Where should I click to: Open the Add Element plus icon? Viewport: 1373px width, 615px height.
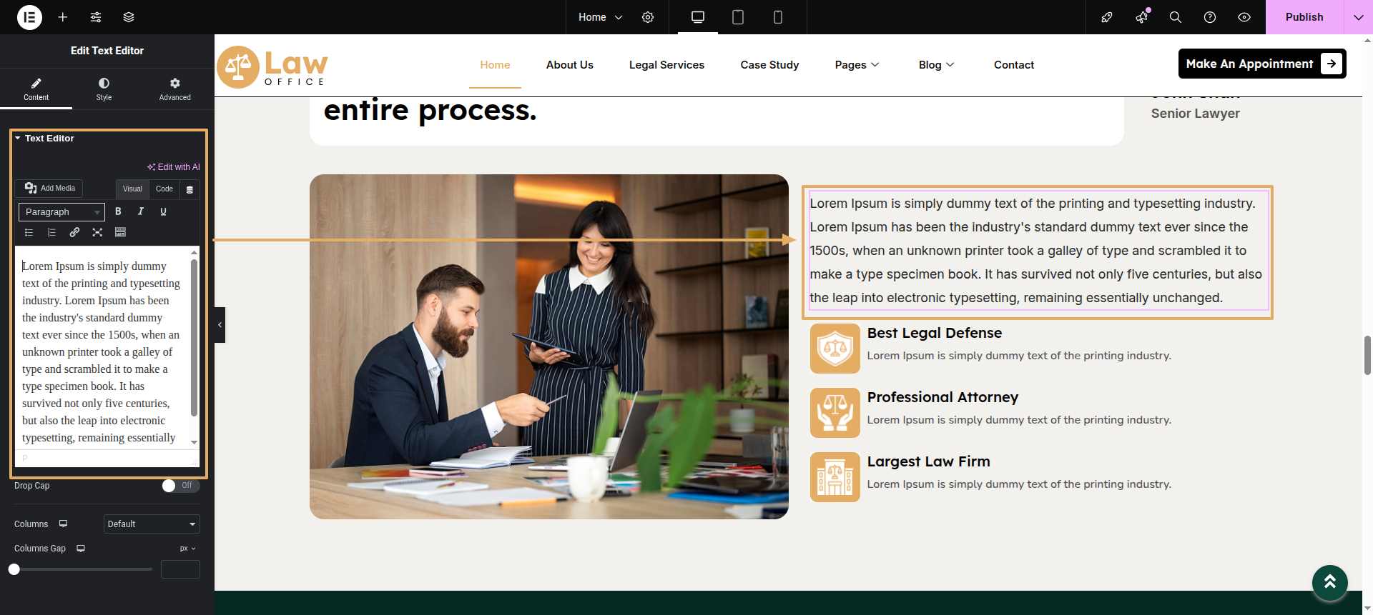coord(63,17)
